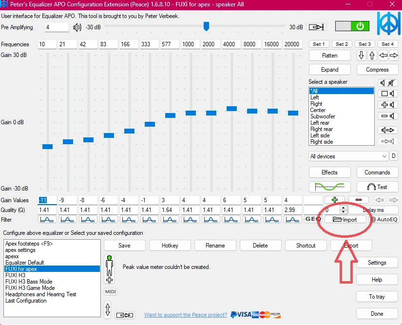
Task: Click the Hotkey button
Action: [170, 246]
